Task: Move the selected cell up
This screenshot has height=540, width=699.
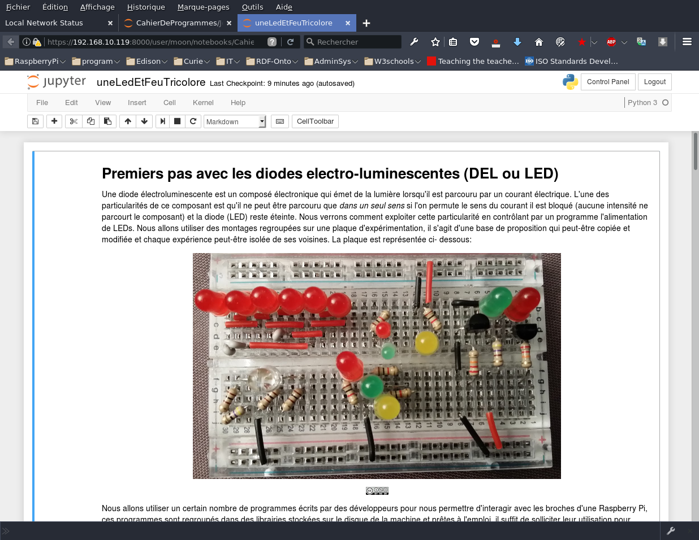Action: point(128,121)
